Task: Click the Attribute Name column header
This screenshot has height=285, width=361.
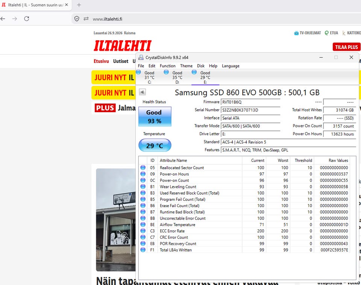Action: [200, 160]
